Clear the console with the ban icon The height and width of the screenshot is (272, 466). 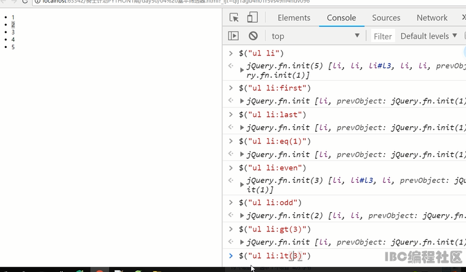coord(253,36)
